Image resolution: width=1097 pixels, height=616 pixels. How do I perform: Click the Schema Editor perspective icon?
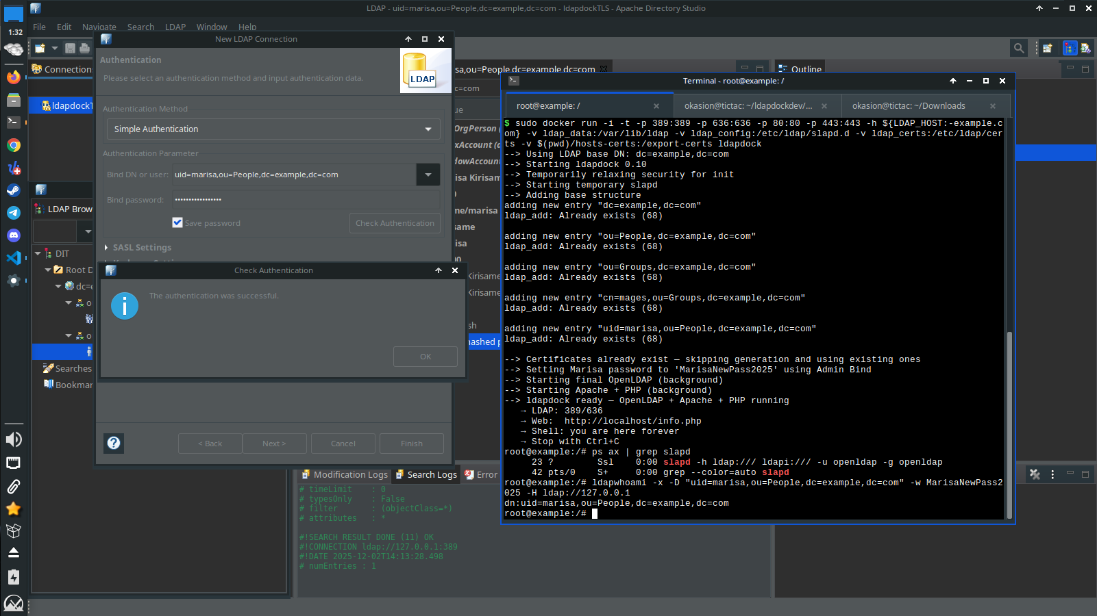1085,48
